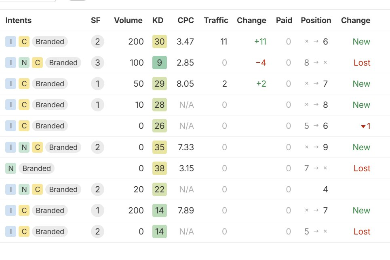This screenshot has width=390, height=260.
Task: Click the I intent badge in the KD 30 row
Action: pos(11,42)
